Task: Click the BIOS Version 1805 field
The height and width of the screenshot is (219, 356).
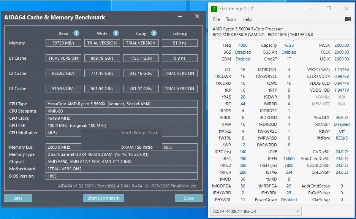Action: point(122,176)
